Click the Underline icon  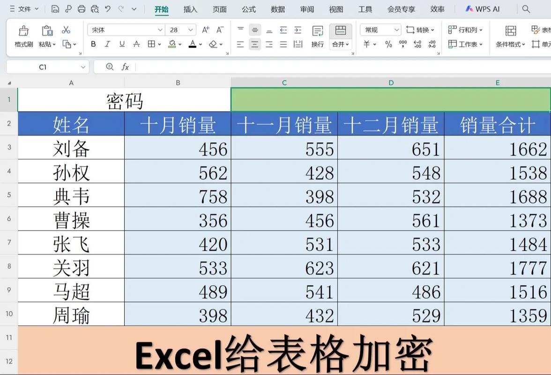[122, 44]
